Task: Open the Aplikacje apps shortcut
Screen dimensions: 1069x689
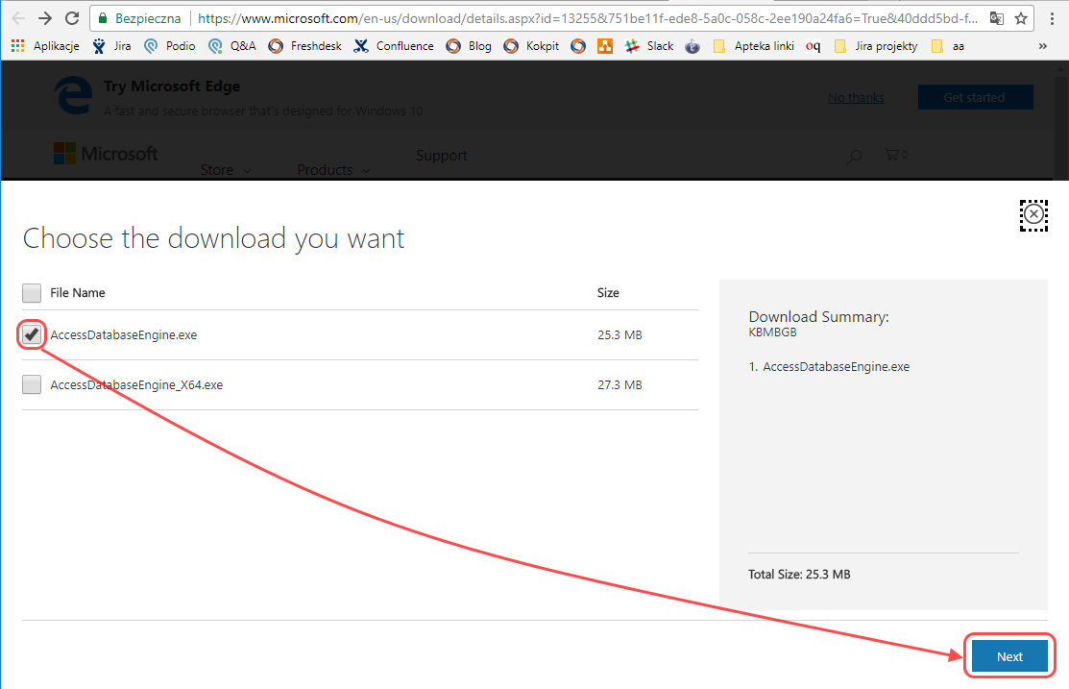Action: click(x=45, y=46)
